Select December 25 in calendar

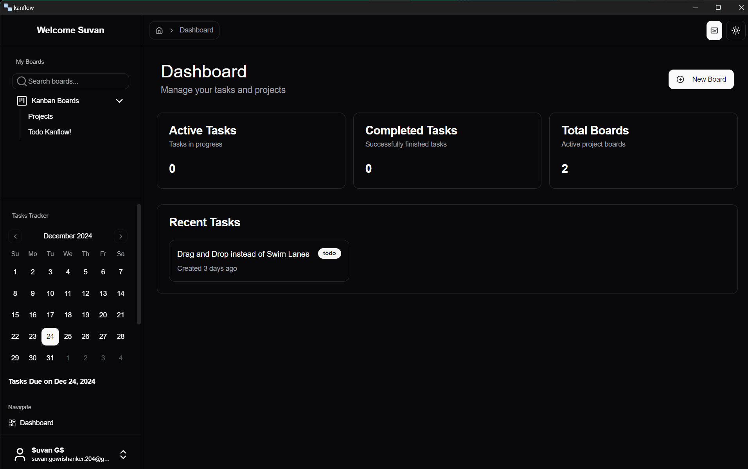pyautogui.click(x=68, y=337)
